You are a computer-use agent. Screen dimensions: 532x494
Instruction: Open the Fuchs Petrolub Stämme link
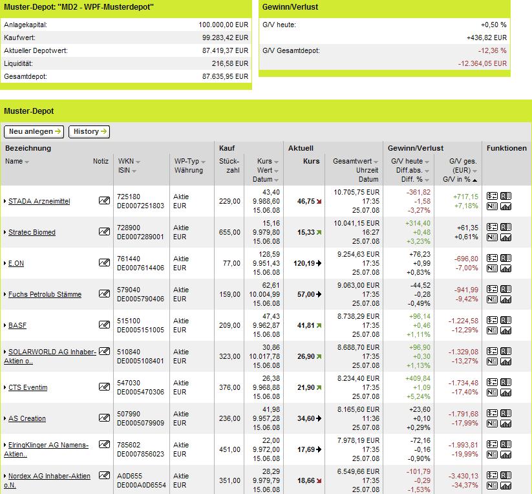(x=45, y=294)
